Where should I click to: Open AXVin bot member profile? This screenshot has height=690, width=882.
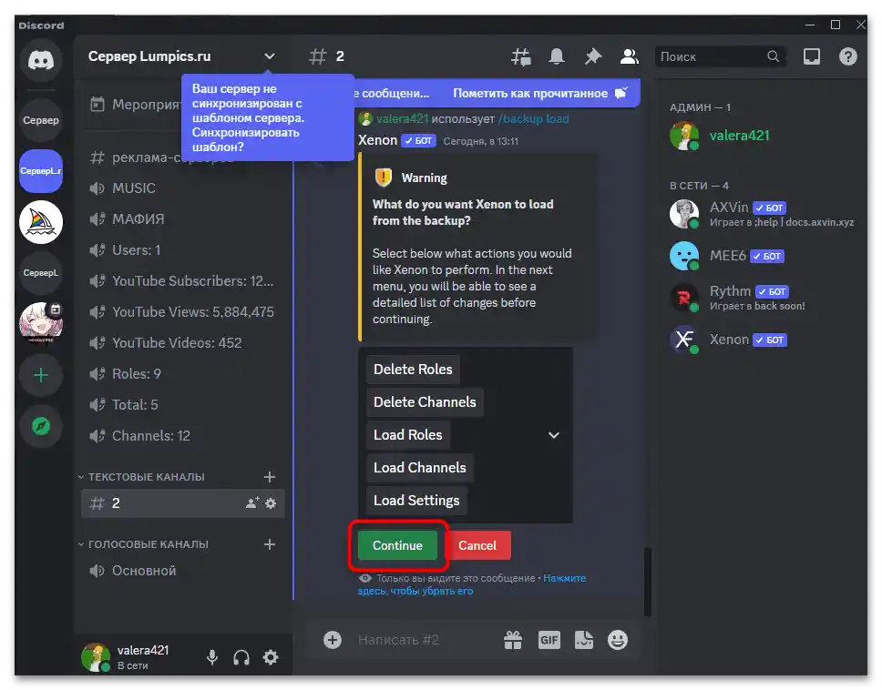tap(763, 214)
